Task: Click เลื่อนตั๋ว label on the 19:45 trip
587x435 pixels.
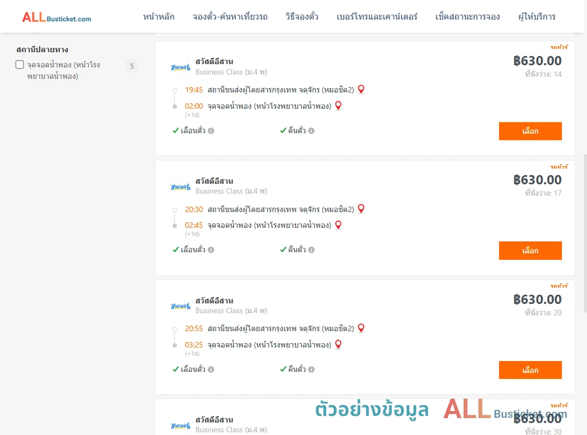Action: (193, 130)
